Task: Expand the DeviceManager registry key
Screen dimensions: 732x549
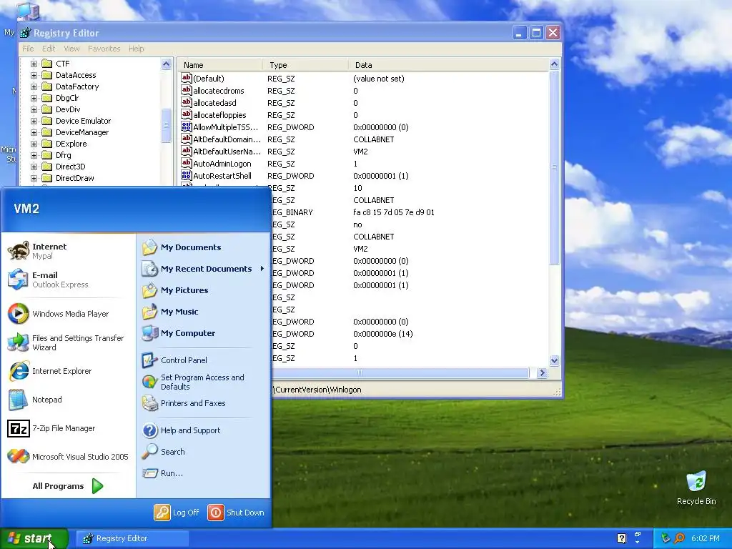Action: (x=34, y=132)
